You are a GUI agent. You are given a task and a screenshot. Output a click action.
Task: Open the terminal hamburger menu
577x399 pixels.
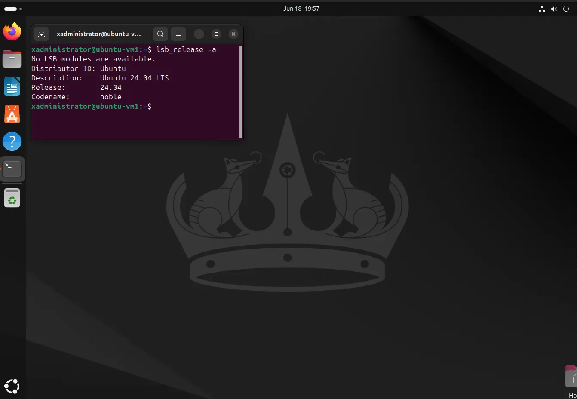coord(178,34)
